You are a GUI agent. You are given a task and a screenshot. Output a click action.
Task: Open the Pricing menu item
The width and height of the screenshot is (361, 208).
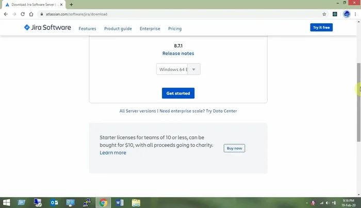point(175,28)
